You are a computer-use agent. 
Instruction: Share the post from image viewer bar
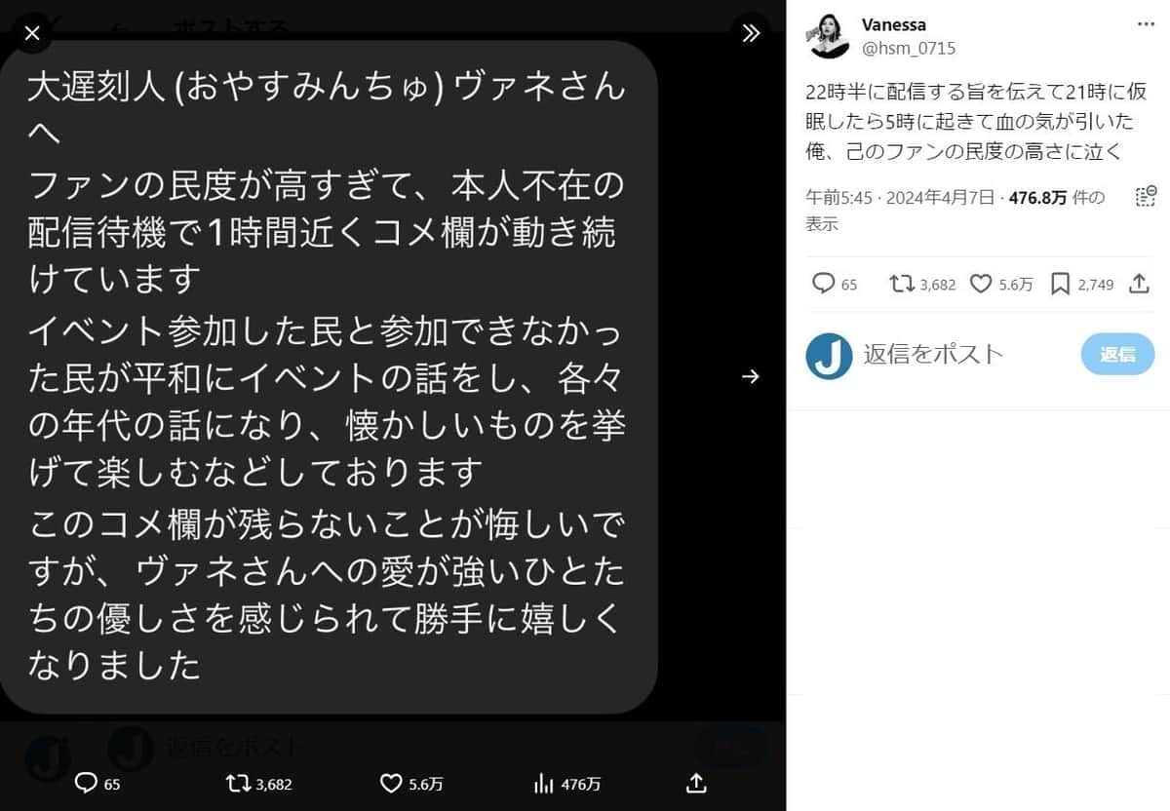pyautogui.click(x=696, y=783)
